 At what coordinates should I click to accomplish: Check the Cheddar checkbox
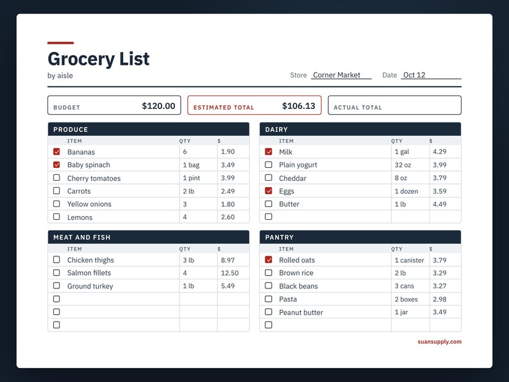pos(269,178)
